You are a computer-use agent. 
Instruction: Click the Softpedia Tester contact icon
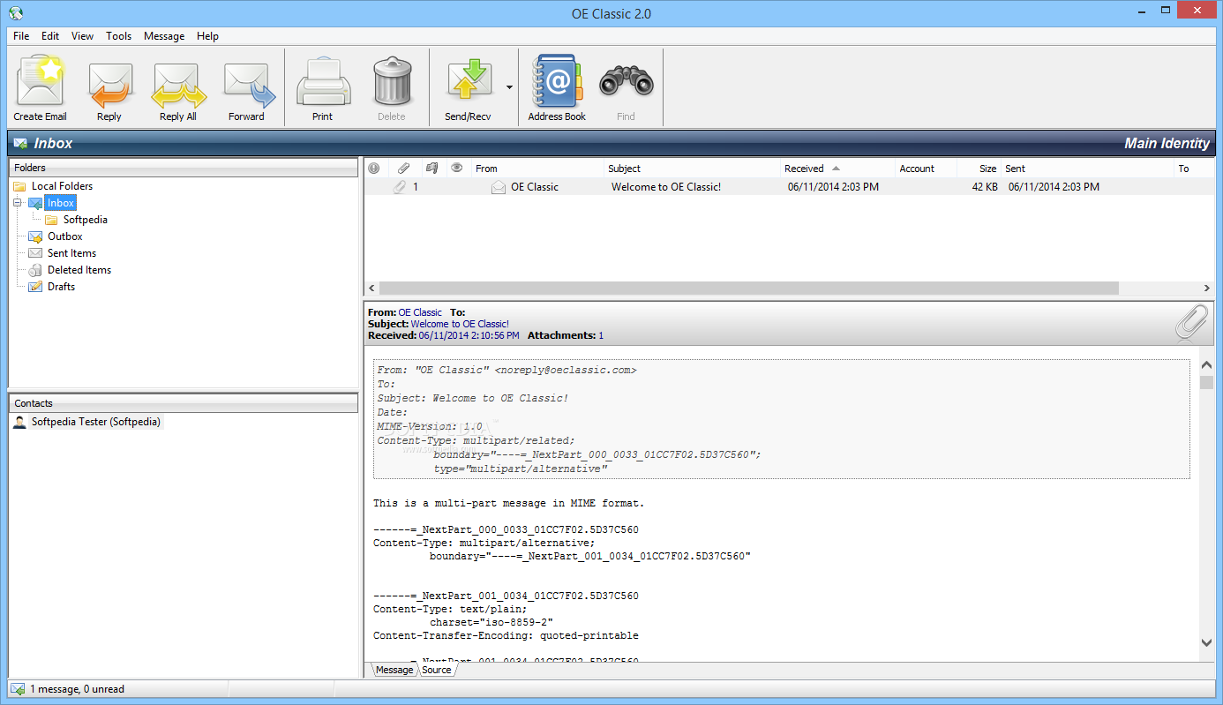tap(19, 422)
